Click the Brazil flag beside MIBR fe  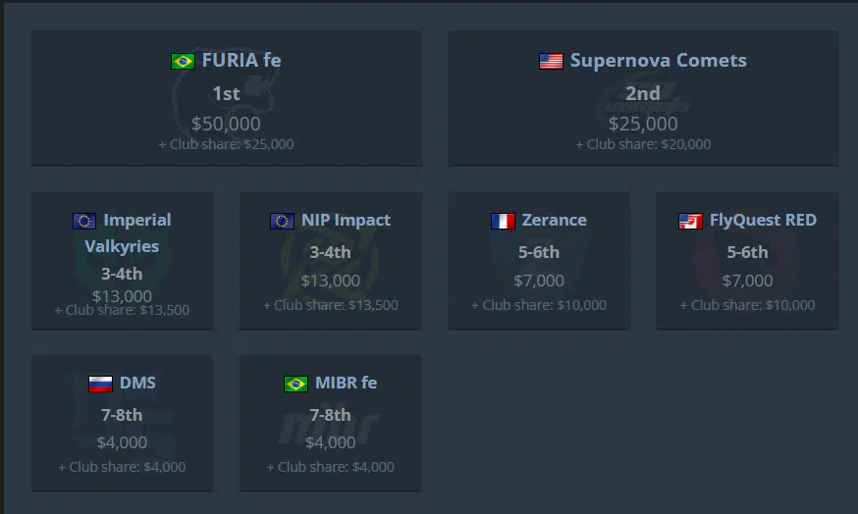296,384
